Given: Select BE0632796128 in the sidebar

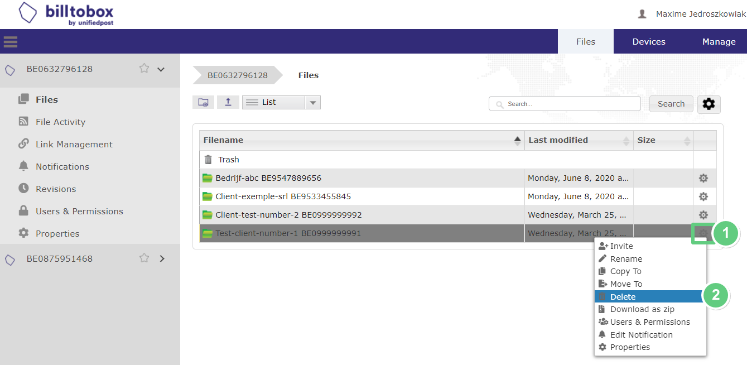Looking at the screenshot, I should [x=60, y=69].
